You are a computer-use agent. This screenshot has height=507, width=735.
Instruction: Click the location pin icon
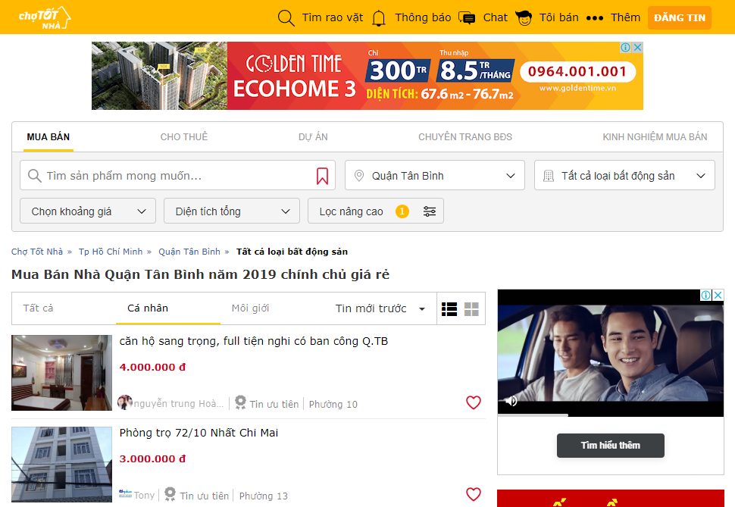(359, 175)
